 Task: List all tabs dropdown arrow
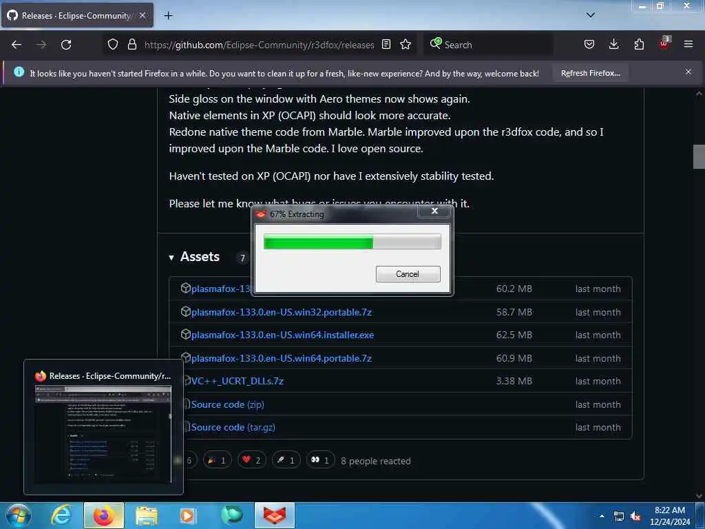tap(591, 15)
